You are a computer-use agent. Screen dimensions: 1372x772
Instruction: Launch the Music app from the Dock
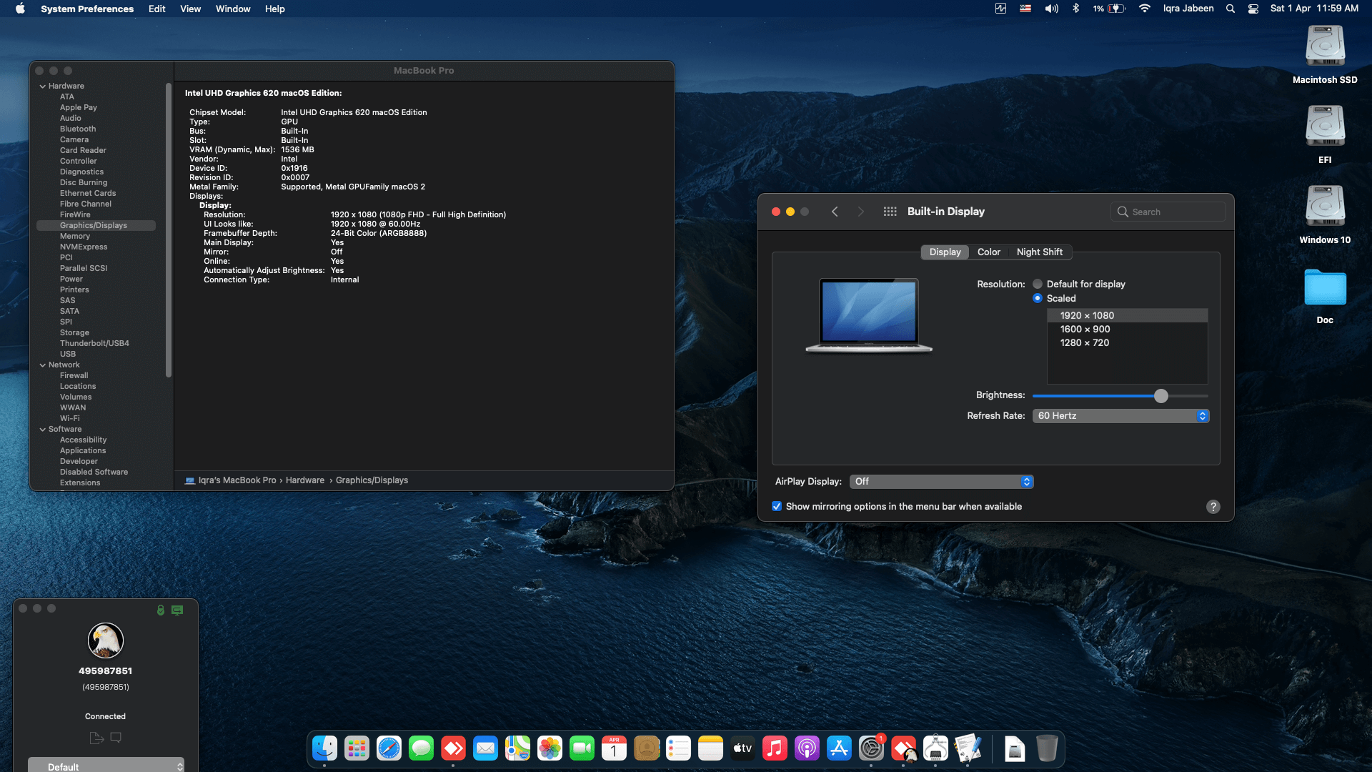[775, 748]
